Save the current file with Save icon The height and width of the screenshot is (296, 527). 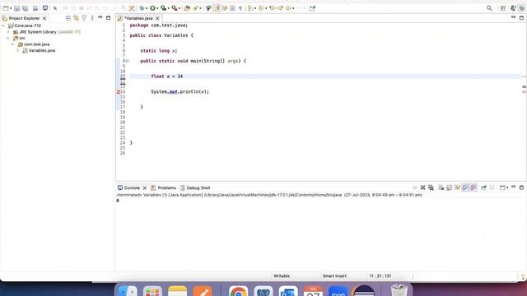tap(16, 8)
